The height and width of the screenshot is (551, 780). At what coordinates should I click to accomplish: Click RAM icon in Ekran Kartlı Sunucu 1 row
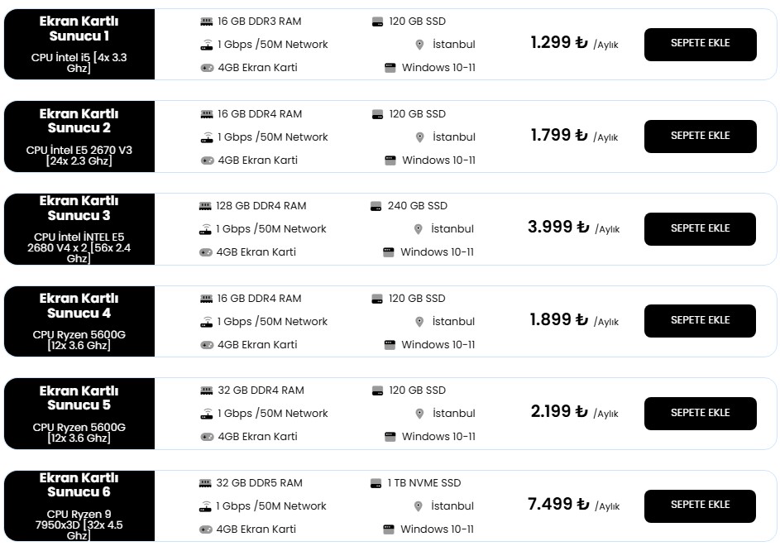pyautogui.click(x=207, y=22)
